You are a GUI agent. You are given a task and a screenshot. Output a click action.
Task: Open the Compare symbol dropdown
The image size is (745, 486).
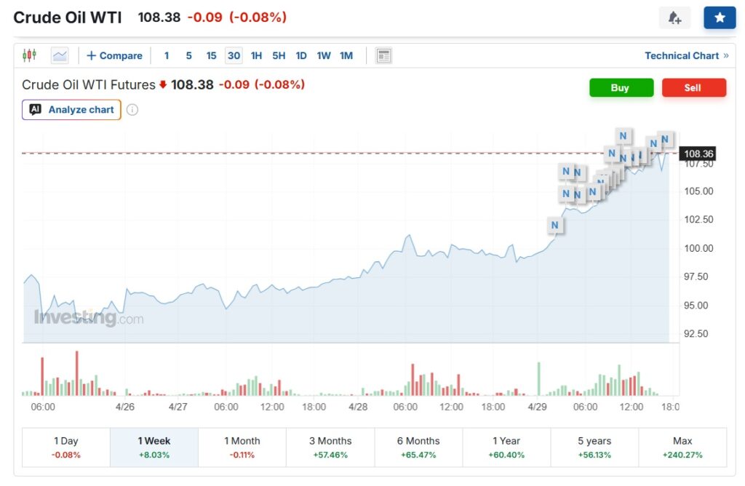tap(114, 55)
